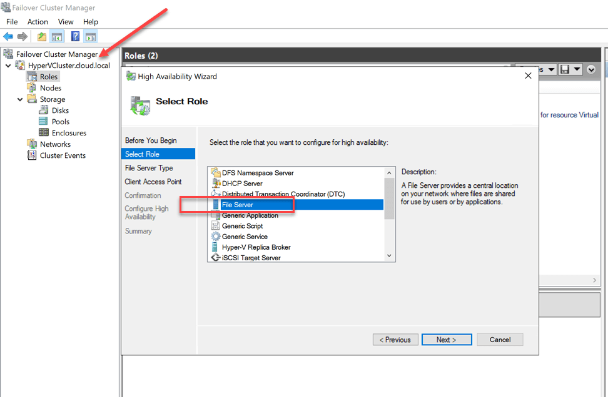
Task: Open the dropdown arrow beside the save icon
Action: pyautogui.click(x=577, y=69)
